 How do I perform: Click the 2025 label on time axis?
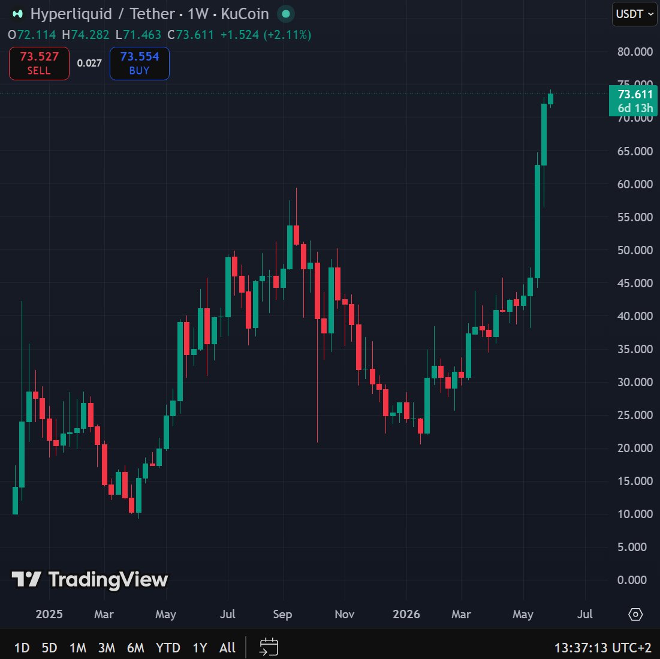point(49,615)
